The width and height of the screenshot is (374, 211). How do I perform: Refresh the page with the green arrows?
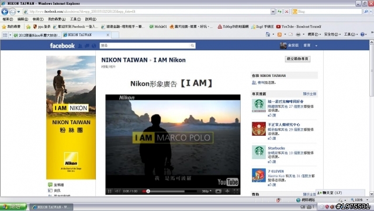click(x=279, y=12)
